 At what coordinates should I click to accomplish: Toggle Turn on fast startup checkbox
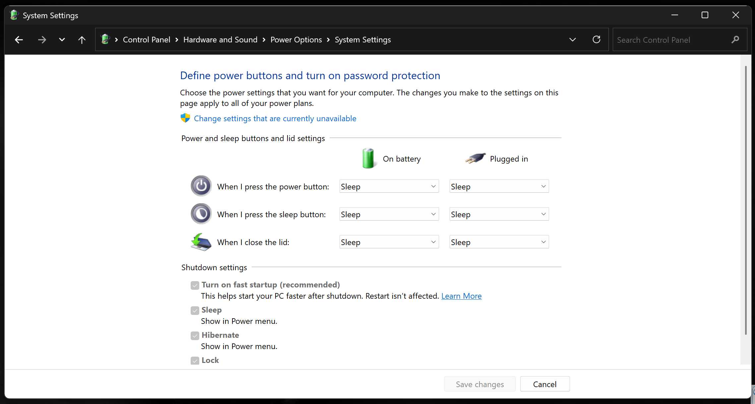tap(195, 285)
